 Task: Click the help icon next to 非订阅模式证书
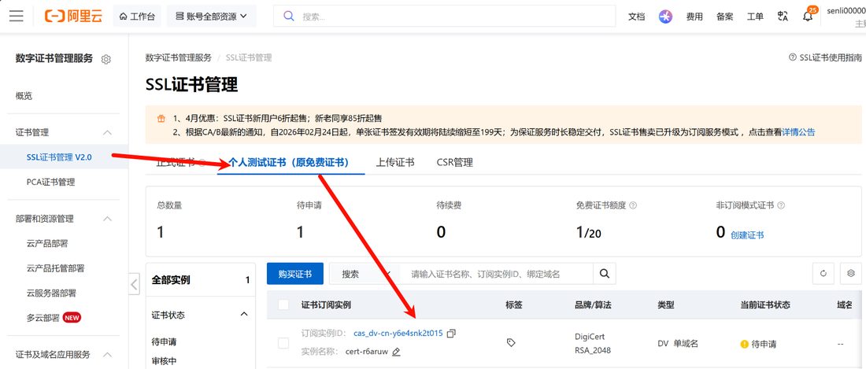tap(781, 205)
